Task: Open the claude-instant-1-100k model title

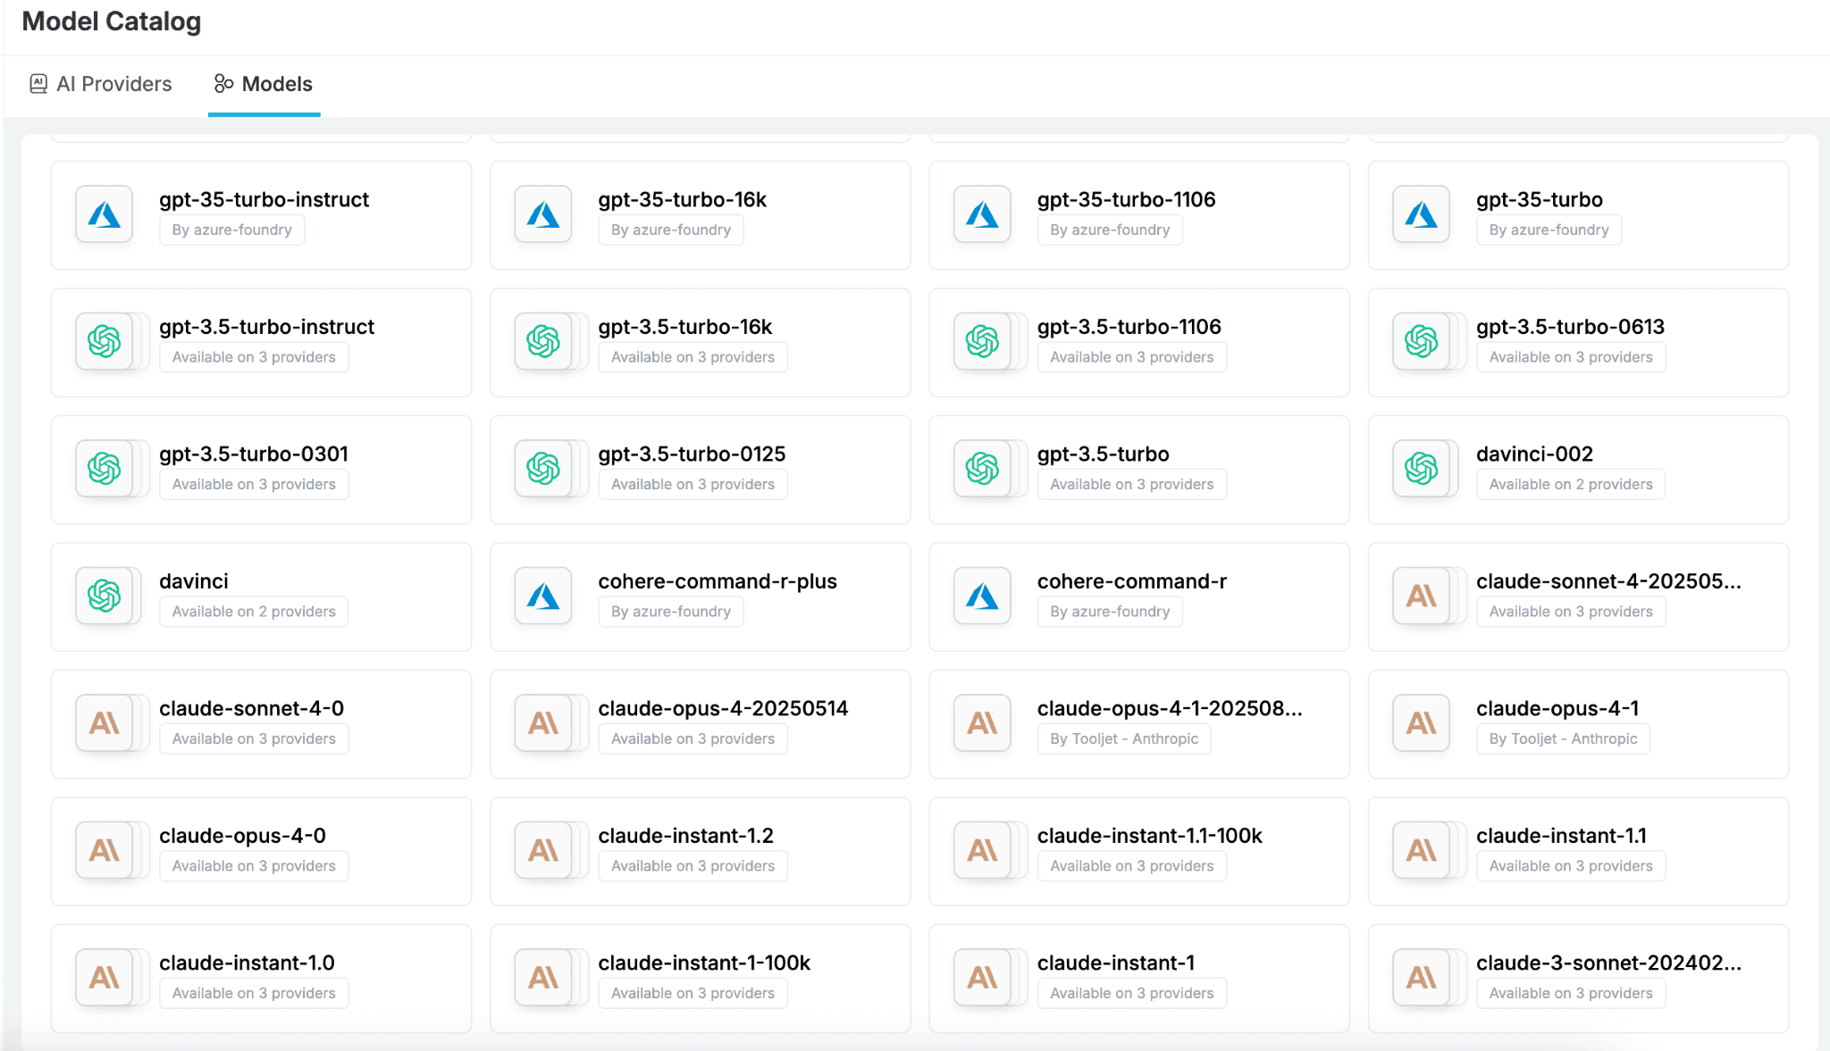Action: [704, 963]
